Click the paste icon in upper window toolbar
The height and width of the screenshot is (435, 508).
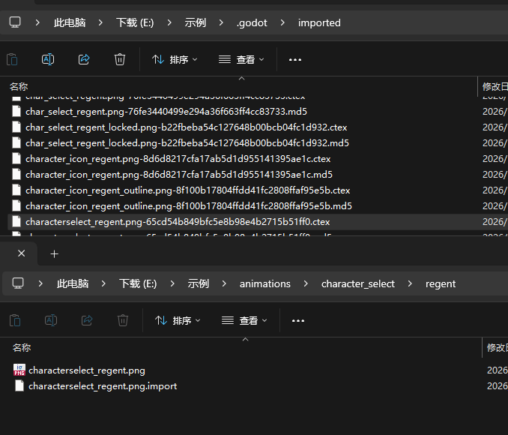12,60
